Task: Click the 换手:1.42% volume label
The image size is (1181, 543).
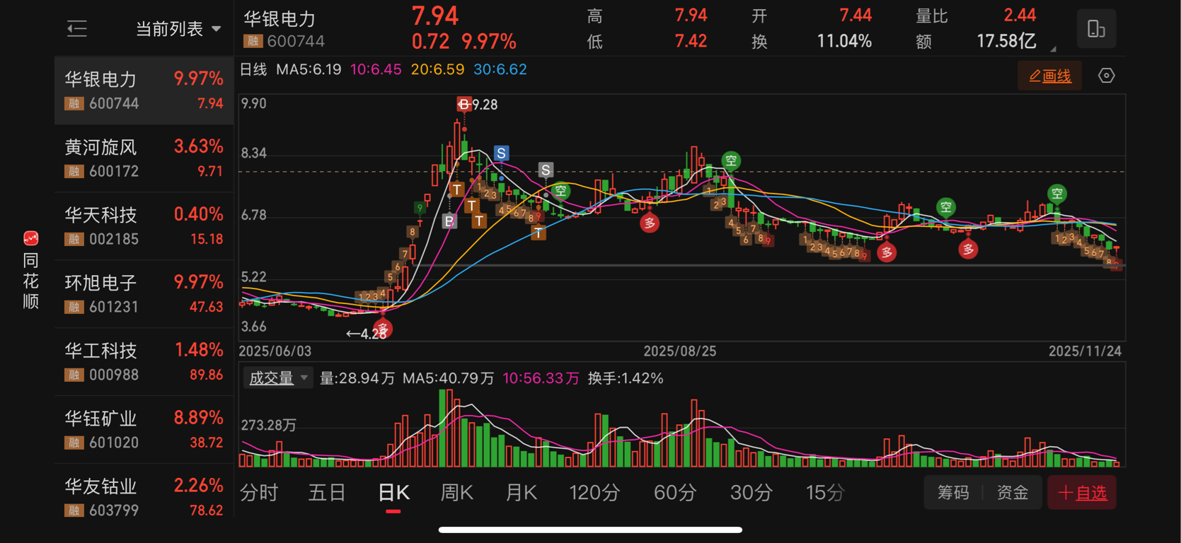Action: [x=626, y=378]
